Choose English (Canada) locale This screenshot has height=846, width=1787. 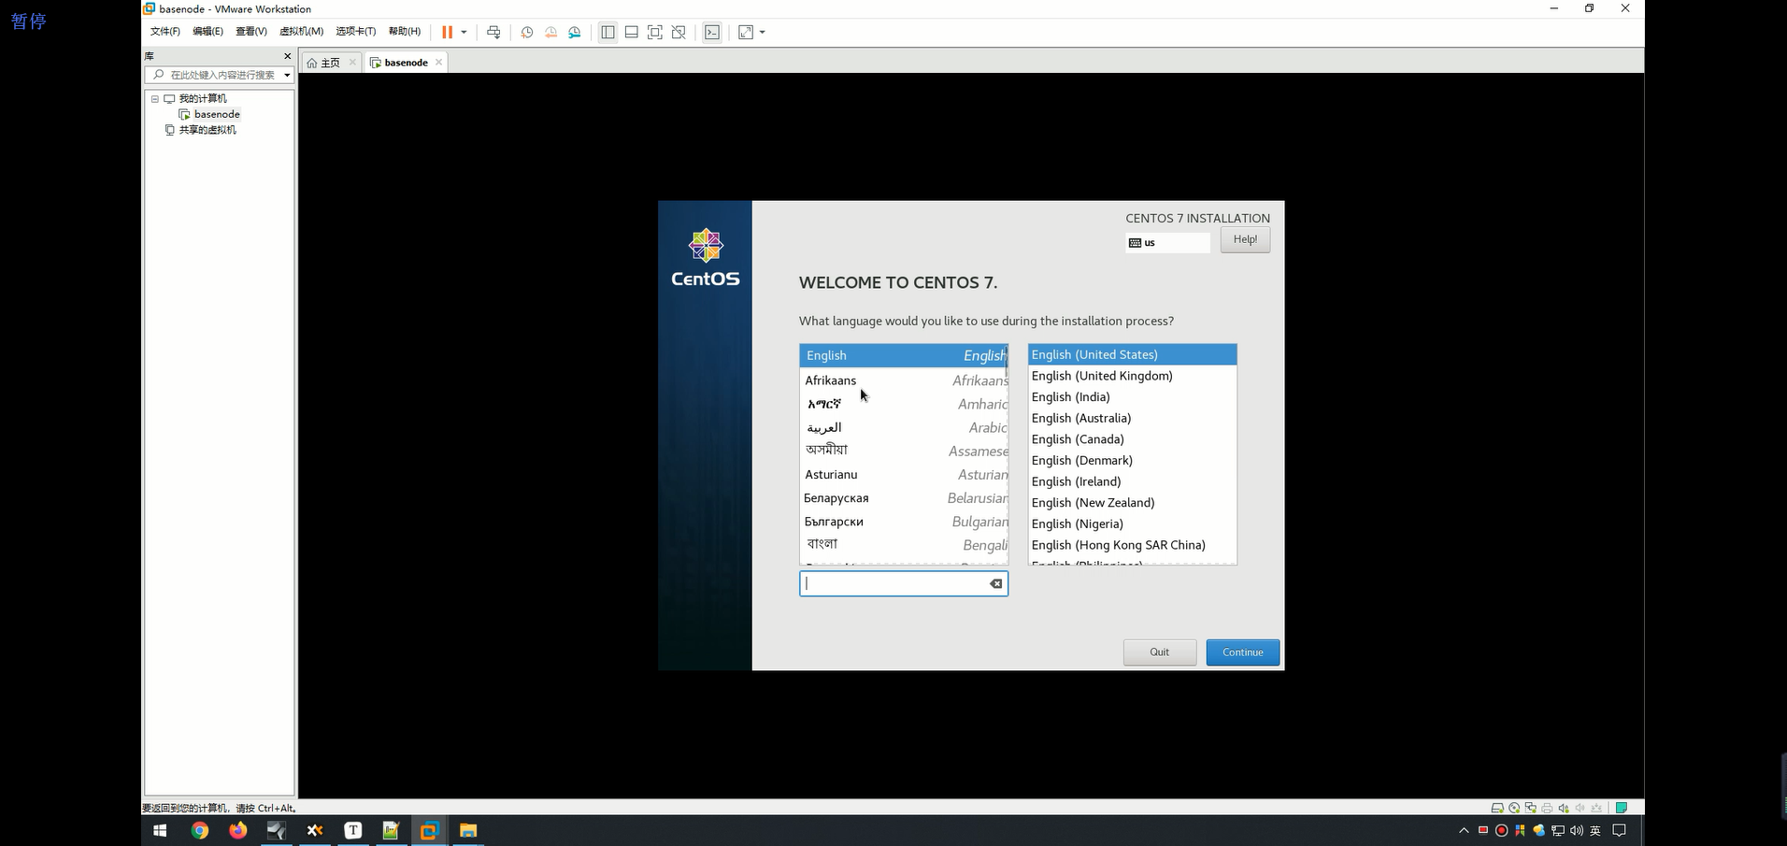[x=1132, y=439]
